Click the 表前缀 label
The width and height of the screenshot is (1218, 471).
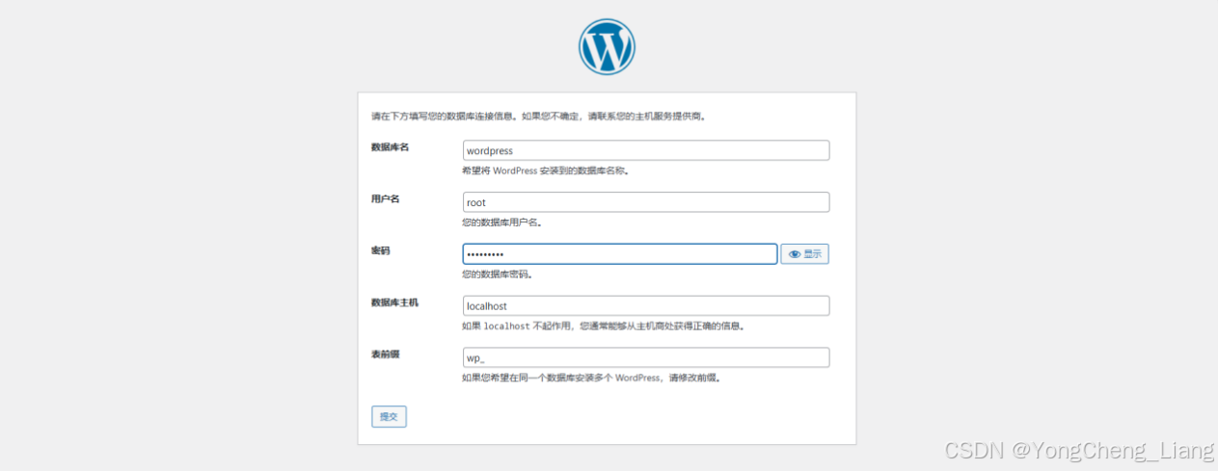tap(386, 354)
